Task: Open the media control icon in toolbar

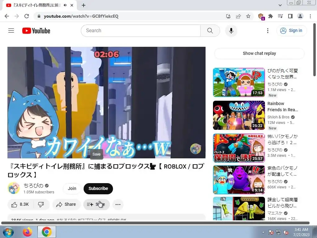Action: click(280, 16)
